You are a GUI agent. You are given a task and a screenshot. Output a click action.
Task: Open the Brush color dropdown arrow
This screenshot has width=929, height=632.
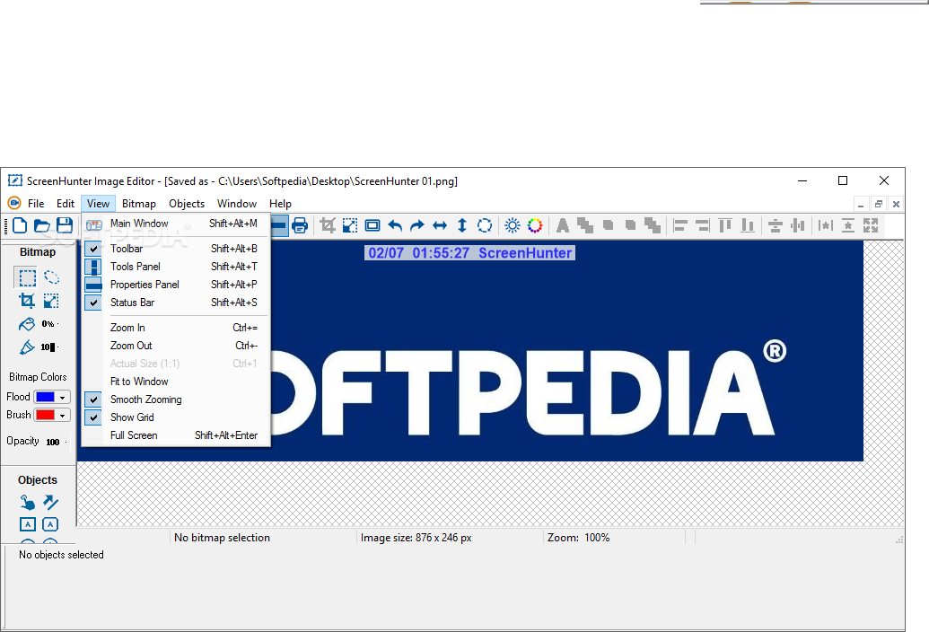(62, 416)
